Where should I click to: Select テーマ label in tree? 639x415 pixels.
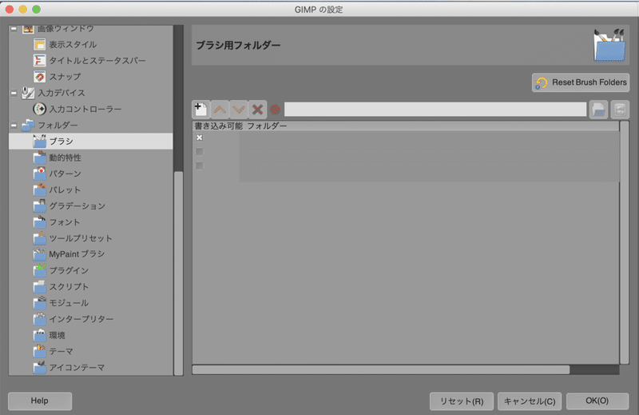[x=62, y=351]
